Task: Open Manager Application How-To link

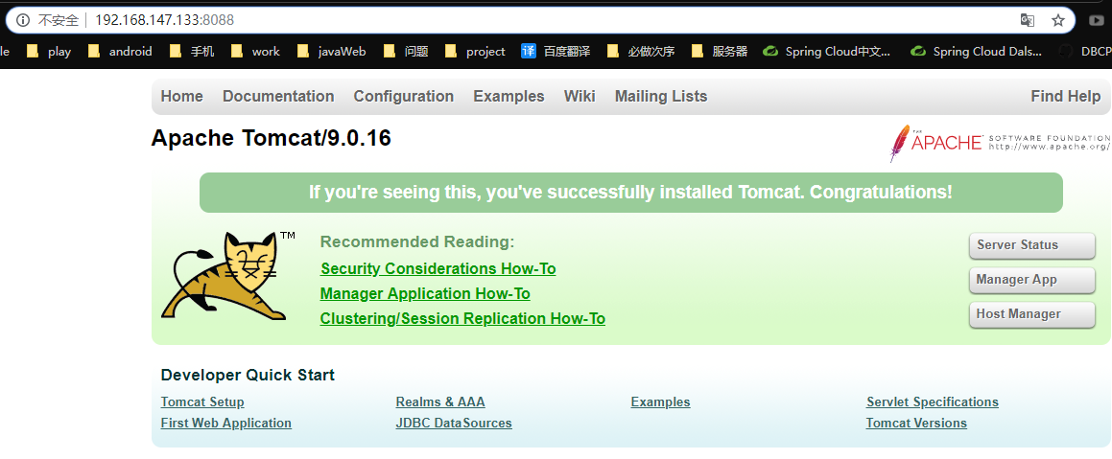Action: pyautogui.click(x=425, y=294)
